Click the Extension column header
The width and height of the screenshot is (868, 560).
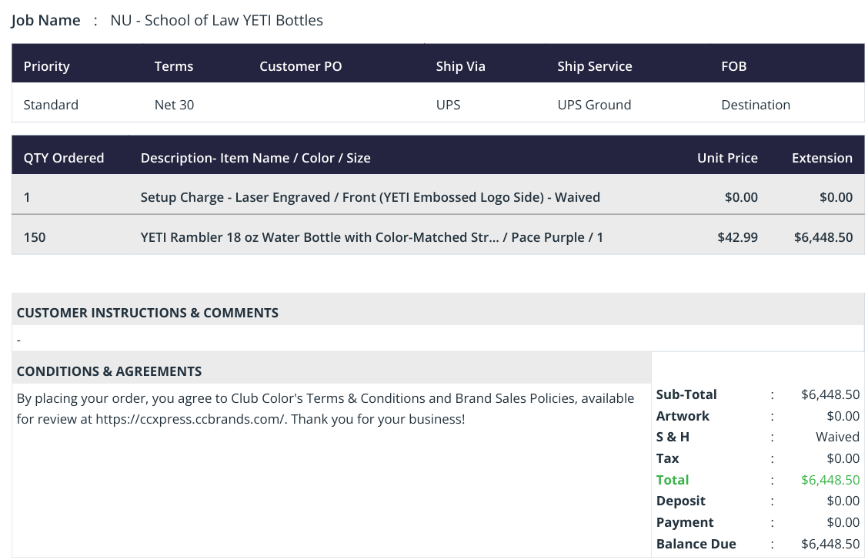click(822, 158)
